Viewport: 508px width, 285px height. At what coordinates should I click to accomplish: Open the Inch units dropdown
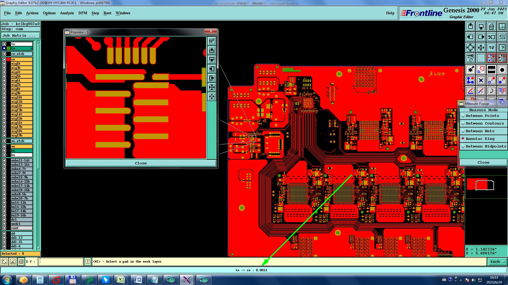(x=497, y=262)
